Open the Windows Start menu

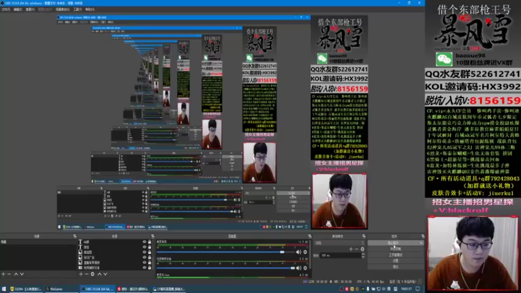4,289
